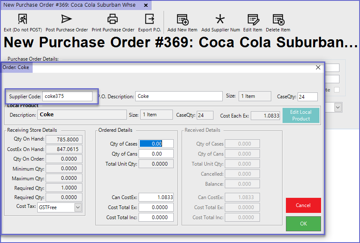Click Print Purchase Order icon
Screen dimensions: 360x243
(x=113, y=19)
